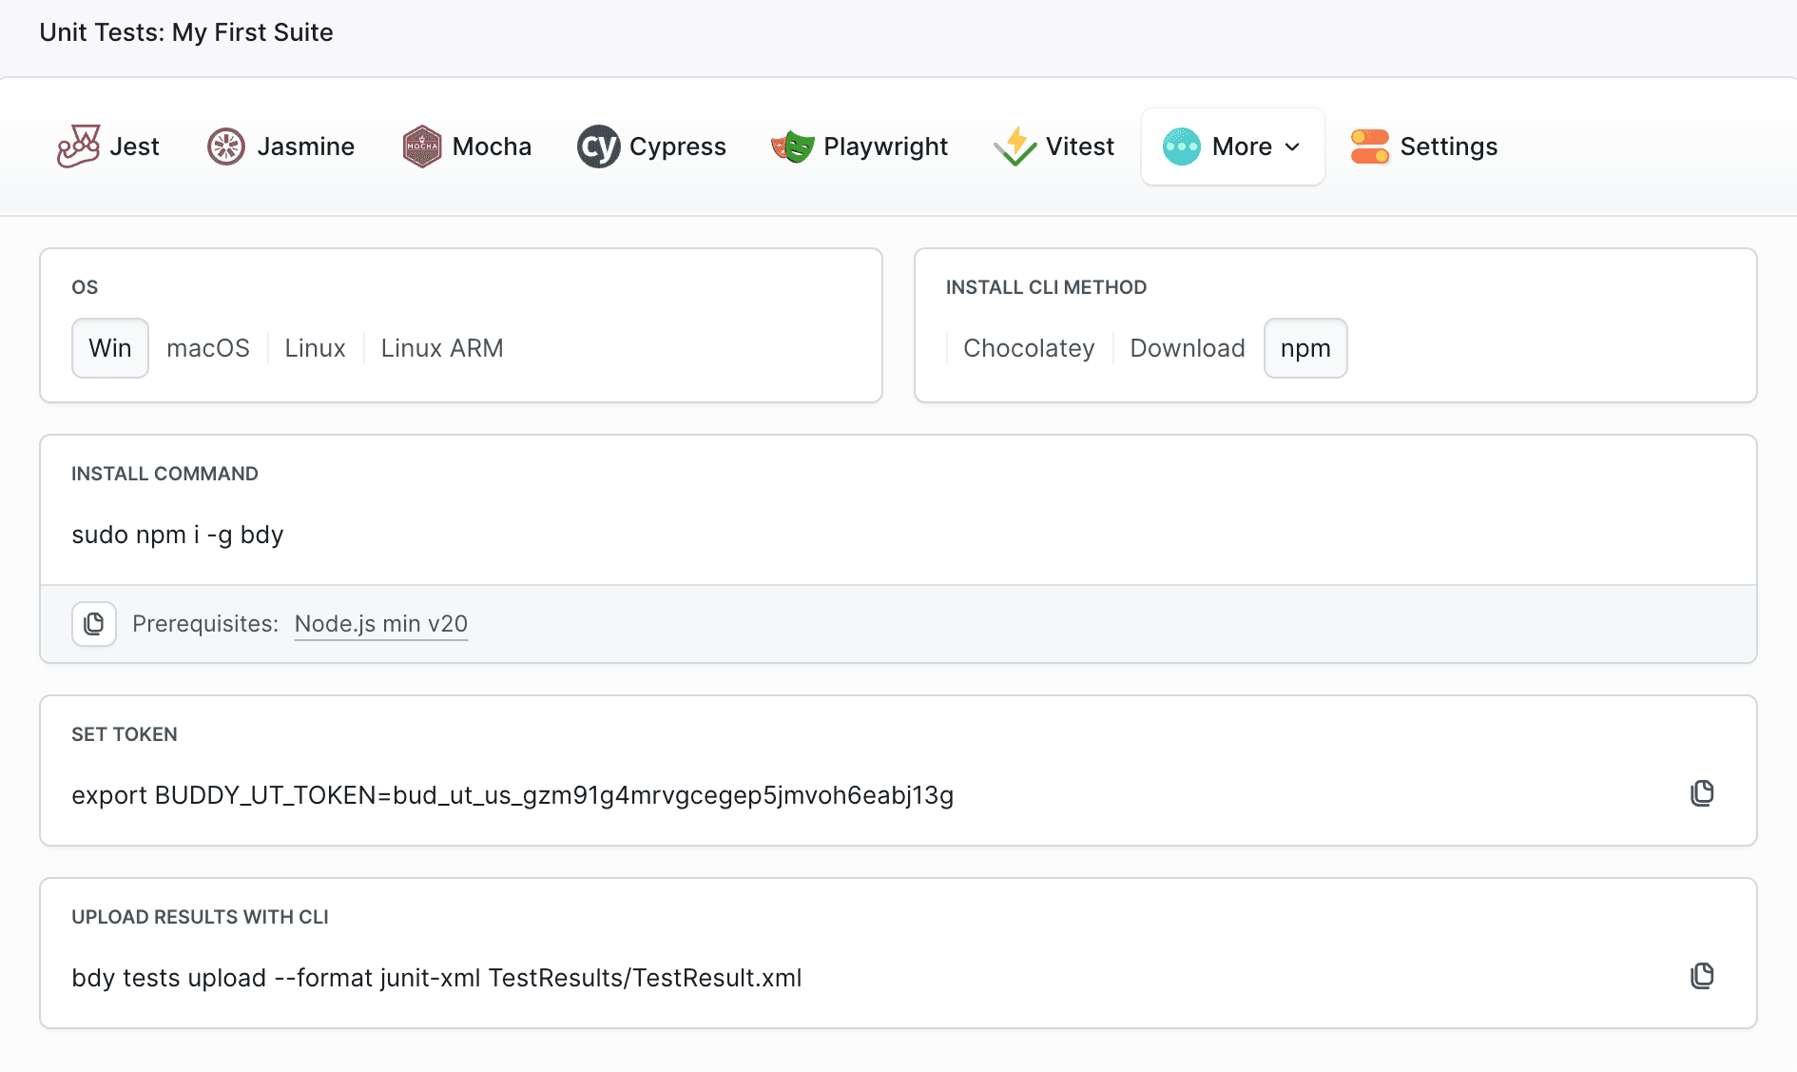Select npm install method
This screenshot has width=1797, height=1072.
(x=1304, y=348)
